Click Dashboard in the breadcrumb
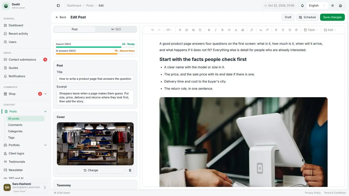Viewport: 349px width, 196px height. point(74,5)
